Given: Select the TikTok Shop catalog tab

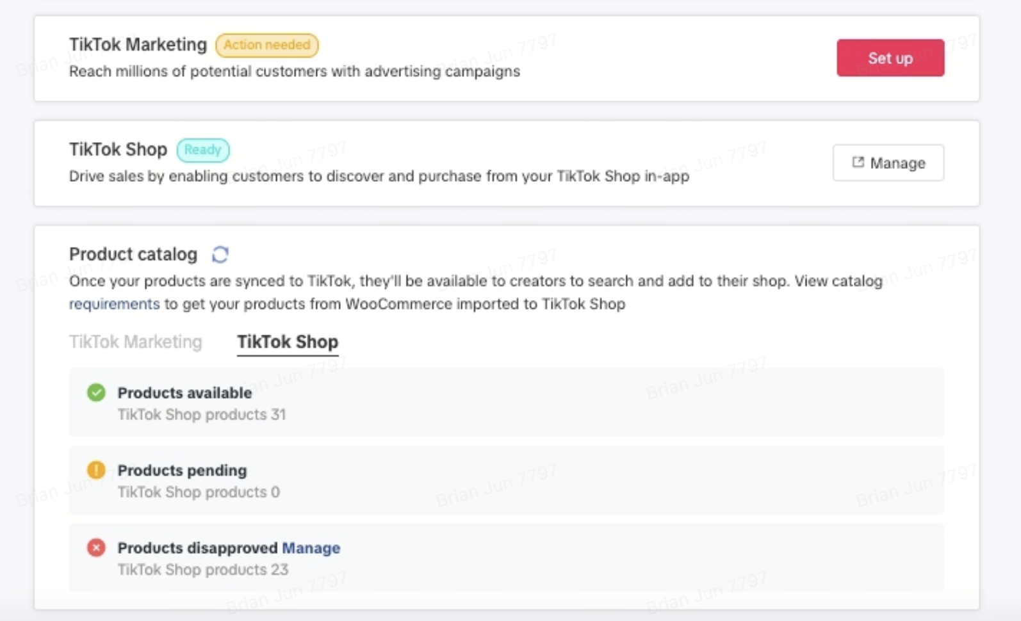Looking at the screenshot, I should click(288, 342).
